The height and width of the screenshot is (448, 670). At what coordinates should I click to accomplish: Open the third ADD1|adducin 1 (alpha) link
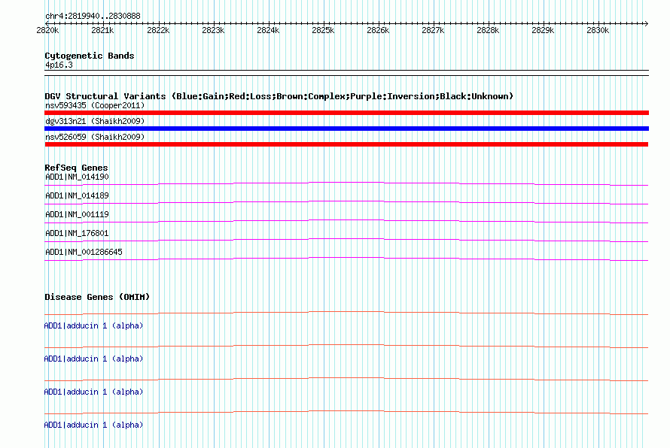pos(93,392)
